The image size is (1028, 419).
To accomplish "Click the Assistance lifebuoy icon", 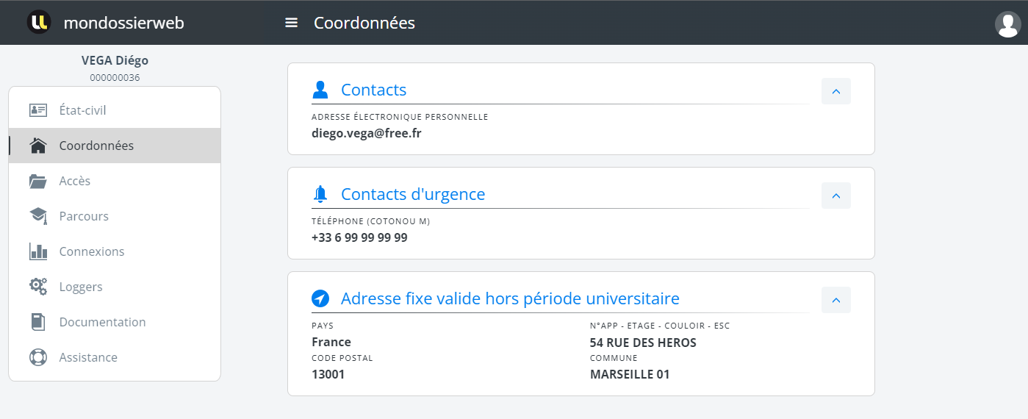I will click(38, 357).
